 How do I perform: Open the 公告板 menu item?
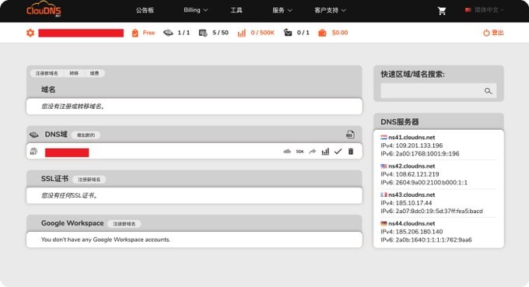(x=145, y=10)
